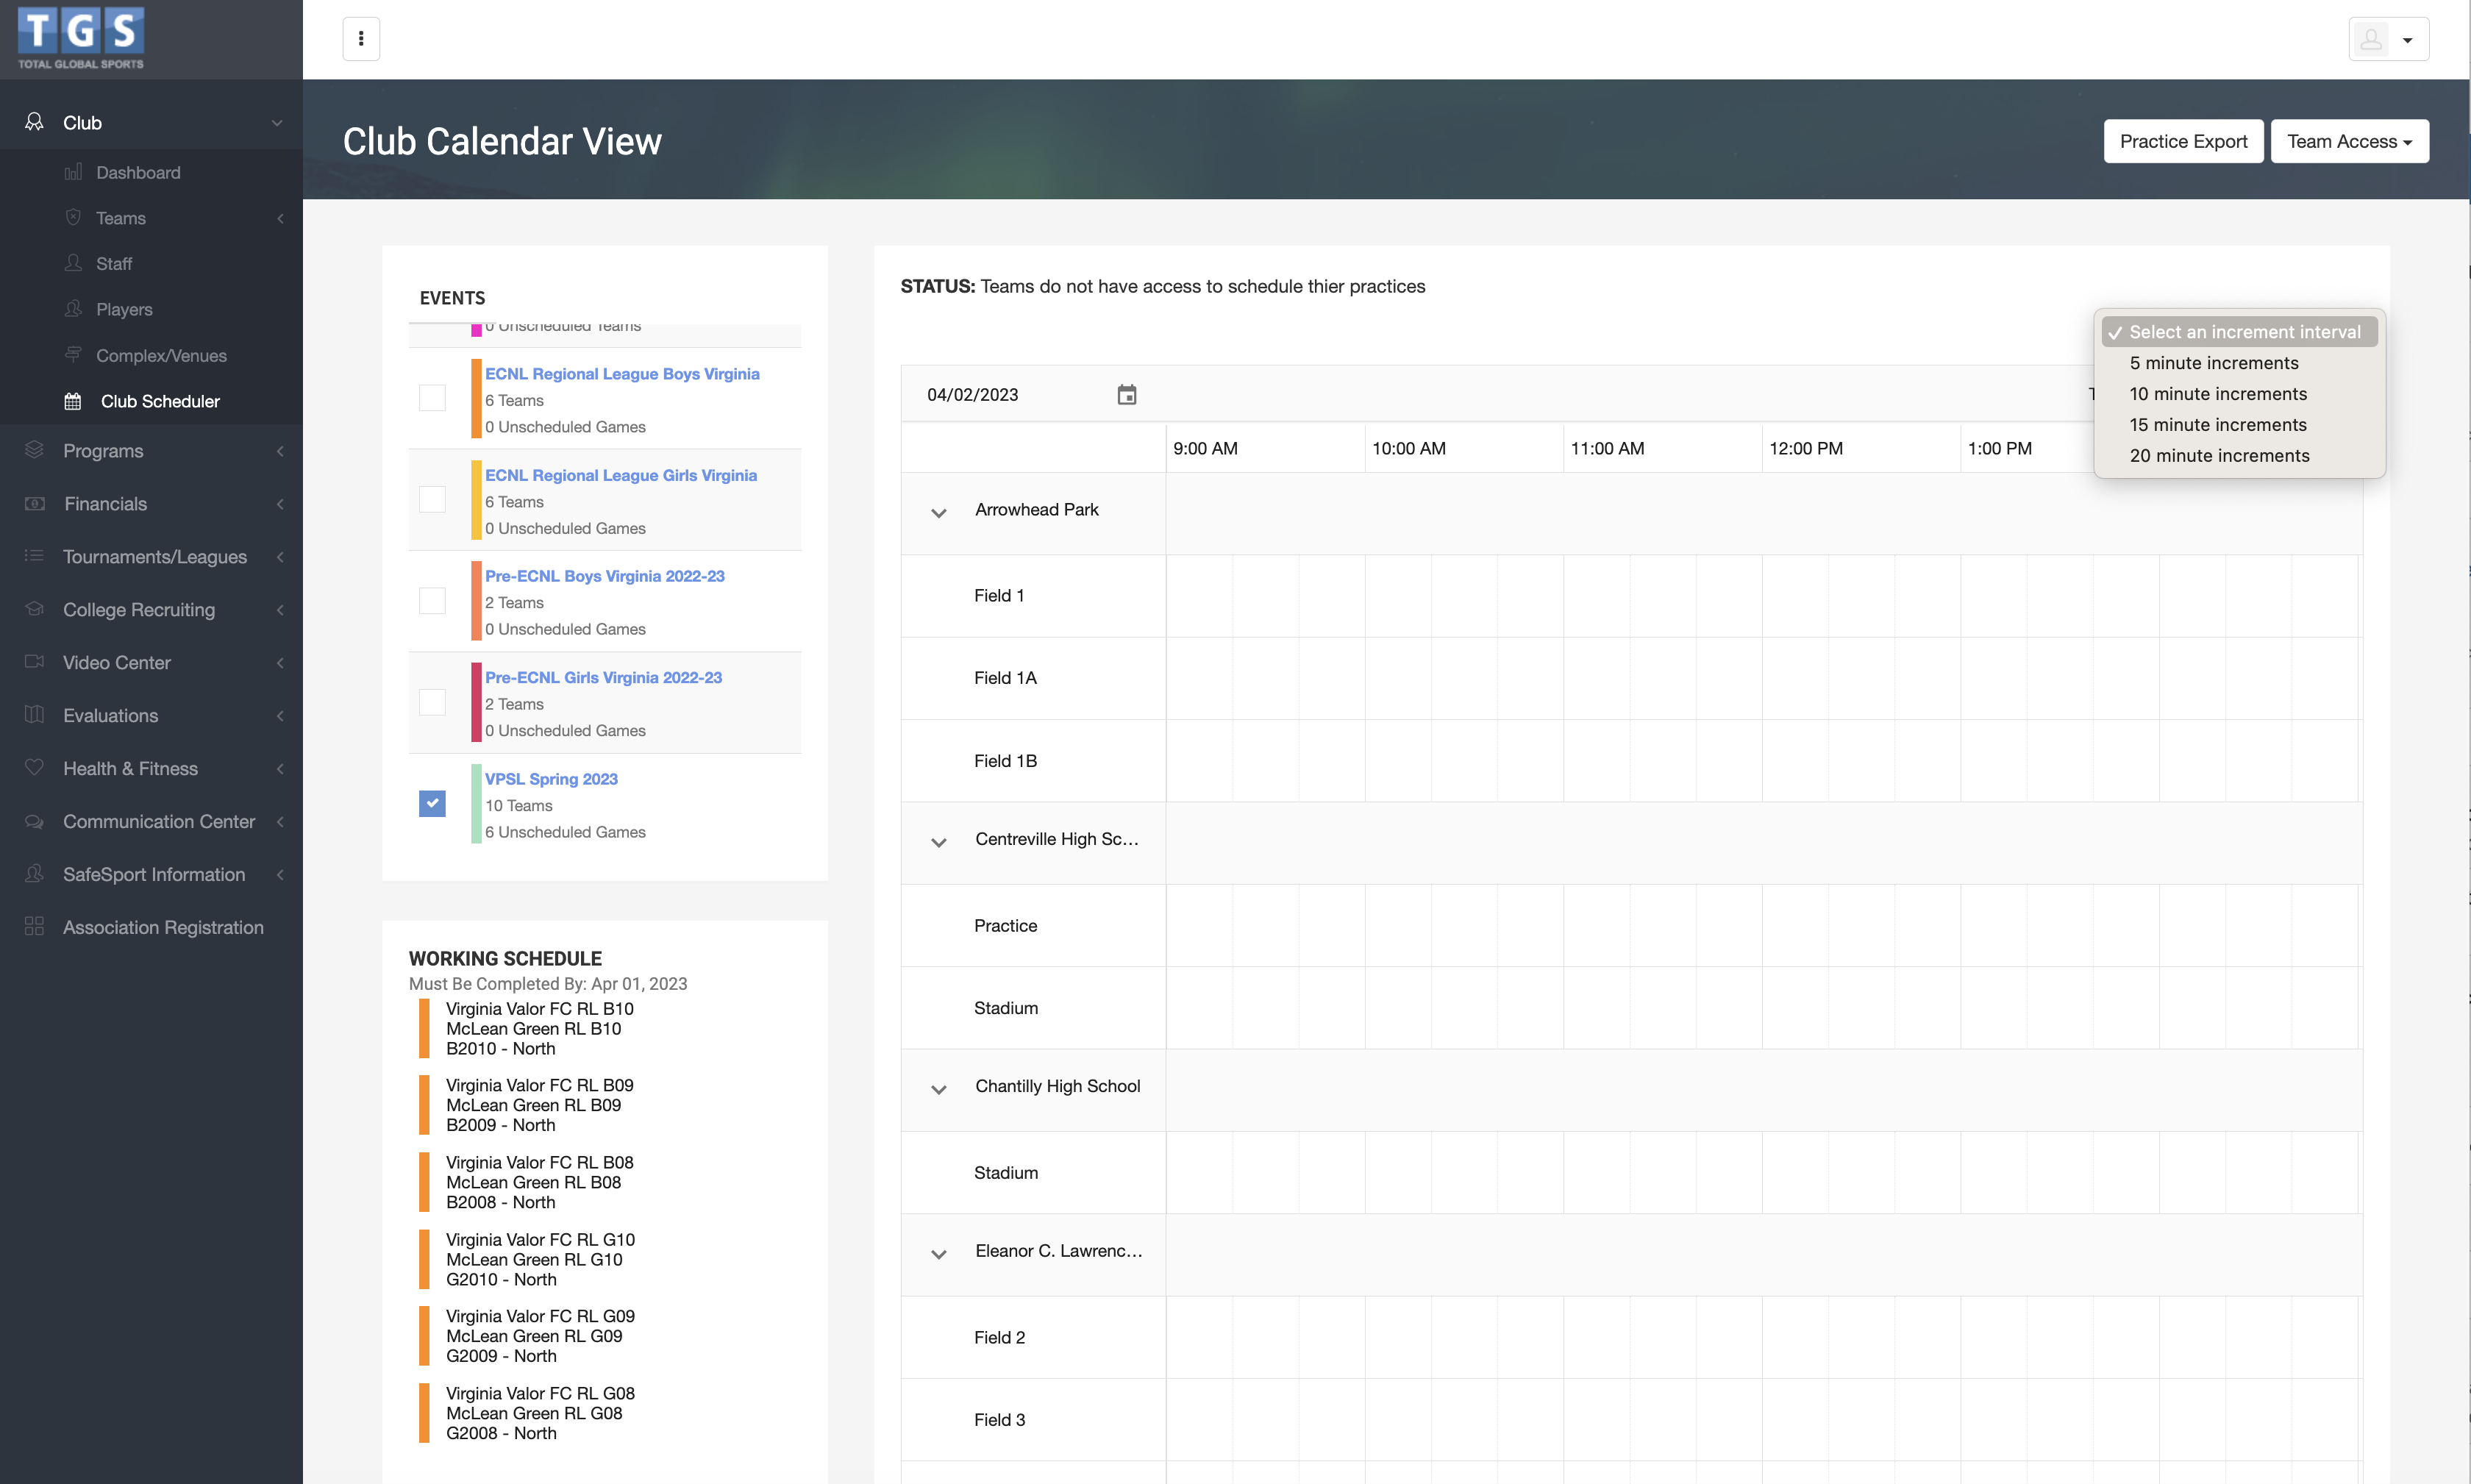Uncheck the VPSL Spring 2023 checkbox
Viewport: 2471px width, 1484px height.
click(432, 804)
